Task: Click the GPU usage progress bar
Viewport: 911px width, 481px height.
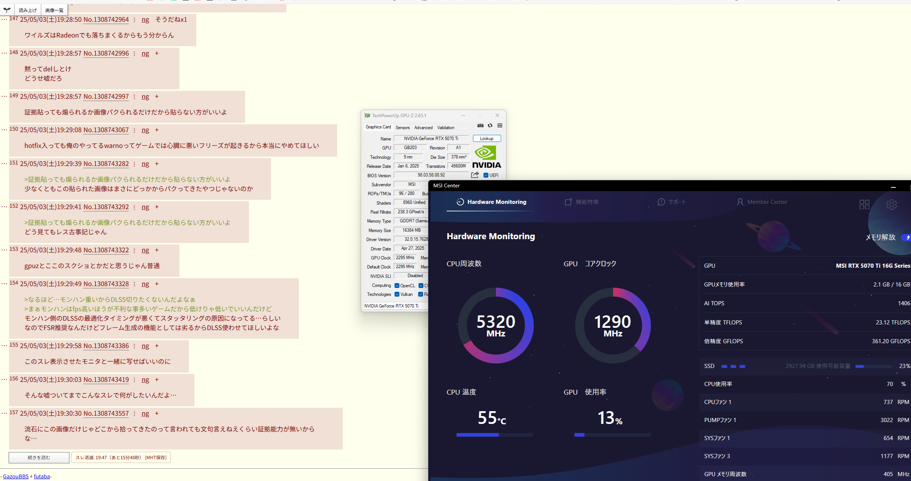Action: pos(612,435)
